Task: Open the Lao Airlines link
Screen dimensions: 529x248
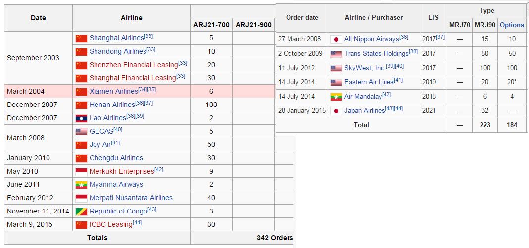Action: [x=107, y=118]
